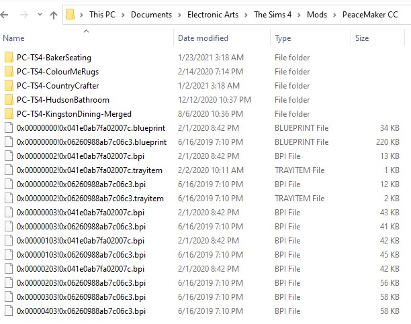Image resolution: width=411 pixels, height=324 pixels.
Task: Select folder name PC-TS4-CountryCrafter
Action: 58,86
